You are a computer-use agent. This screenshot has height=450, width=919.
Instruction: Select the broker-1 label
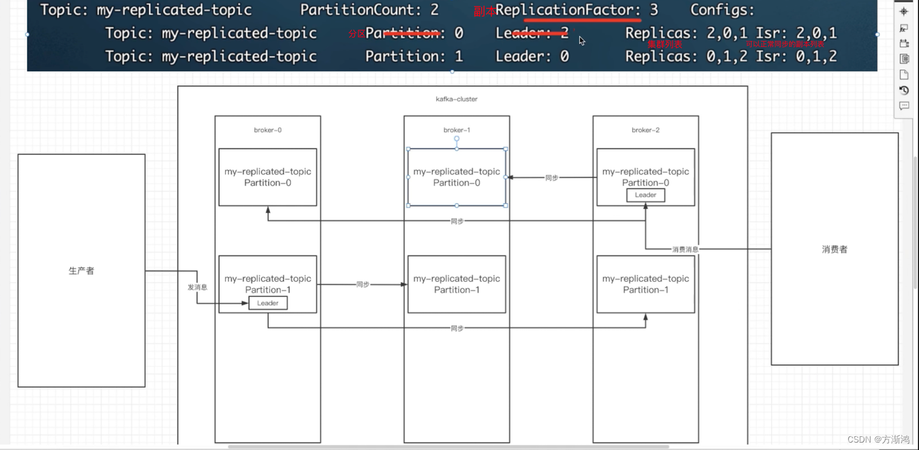pos(456,130)
